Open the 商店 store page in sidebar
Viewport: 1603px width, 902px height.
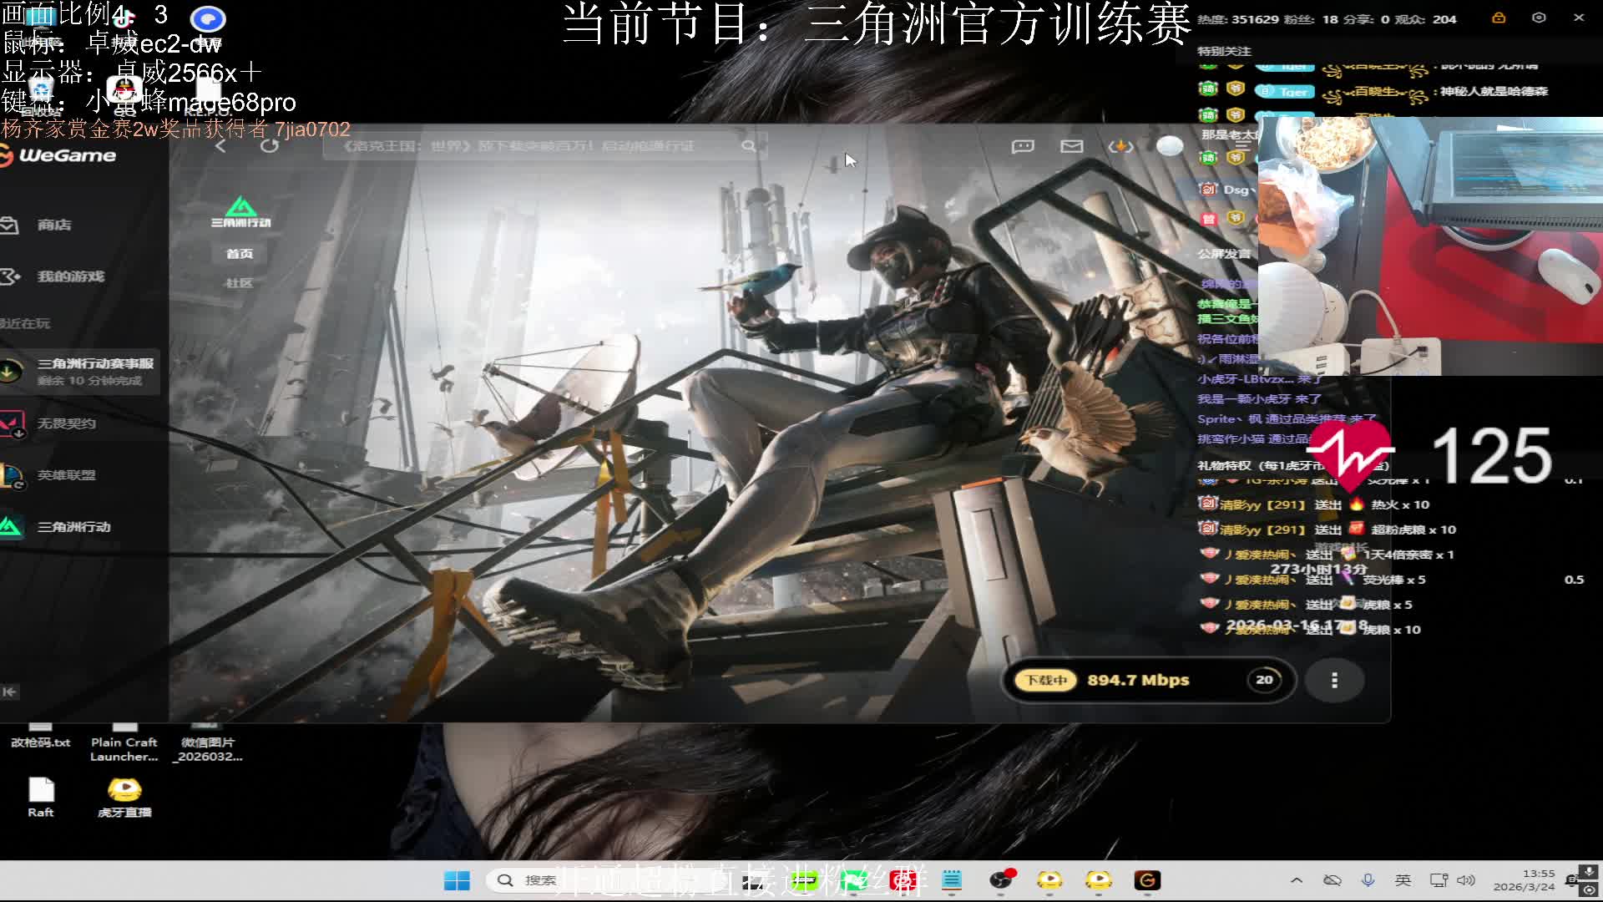click(53, 225)
